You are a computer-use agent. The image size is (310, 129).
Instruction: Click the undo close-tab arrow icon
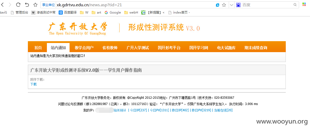pyautogui.click(x=27, y=5)
